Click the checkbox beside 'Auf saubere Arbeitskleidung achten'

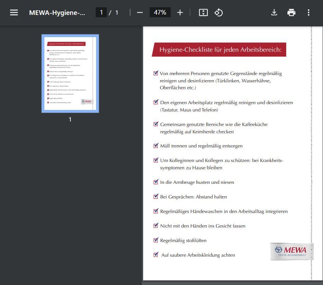(156, 255)
